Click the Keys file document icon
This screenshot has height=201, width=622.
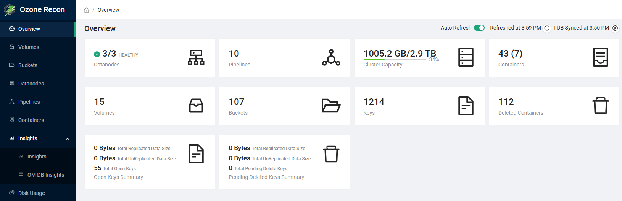pyautogui.click(x=466, y=106)
